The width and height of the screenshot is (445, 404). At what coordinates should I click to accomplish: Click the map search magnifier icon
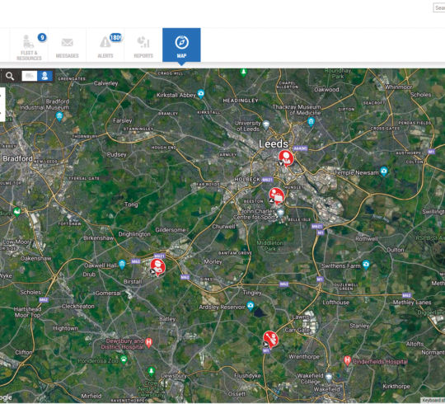click(10, 76)
